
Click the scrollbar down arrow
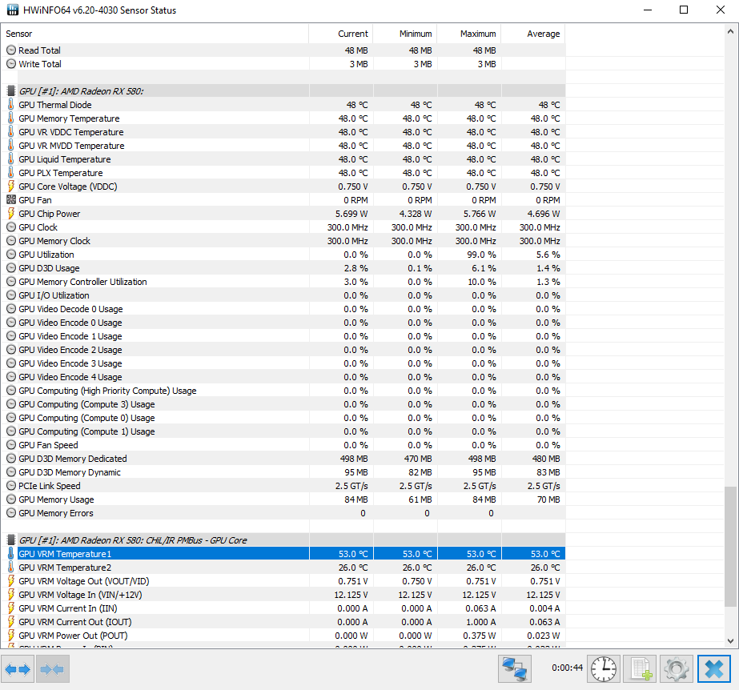pos(730,641)
